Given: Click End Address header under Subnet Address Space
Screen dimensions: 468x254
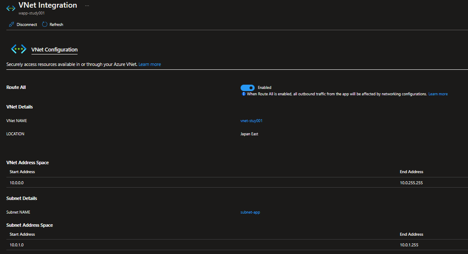Looking at the screenshot, I should coord(411,234).
